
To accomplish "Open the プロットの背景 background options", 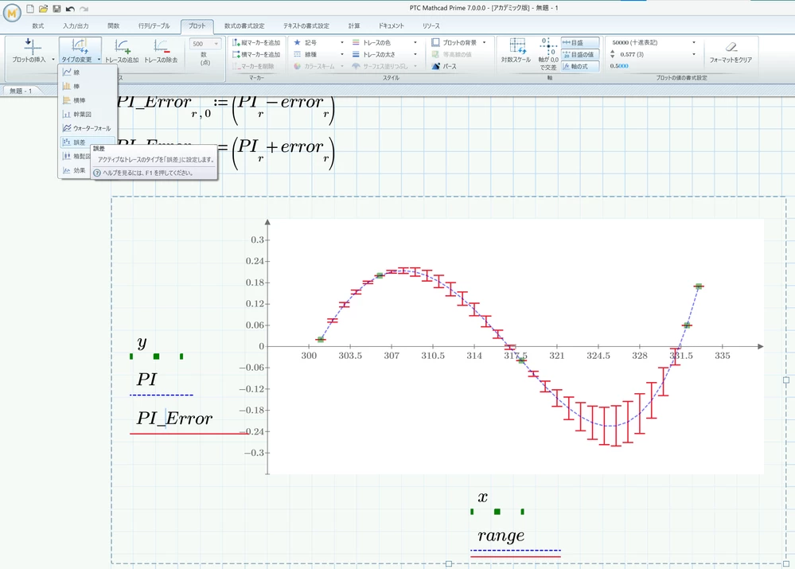I will pyautogui.click(x=459, y=43).
